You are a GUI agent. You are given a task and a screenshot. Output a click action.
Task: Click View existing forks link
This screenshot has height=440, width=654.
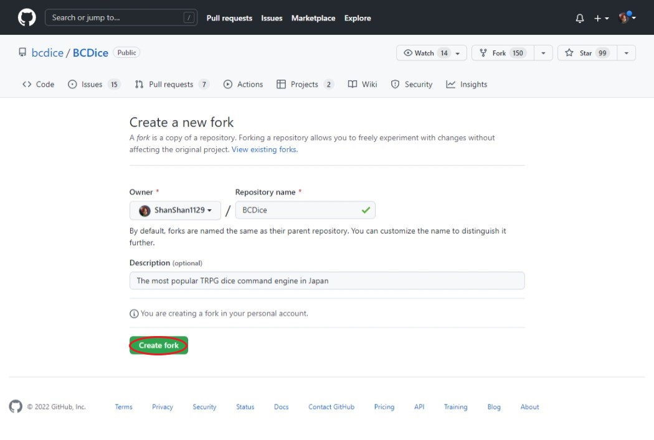(265, 149)
